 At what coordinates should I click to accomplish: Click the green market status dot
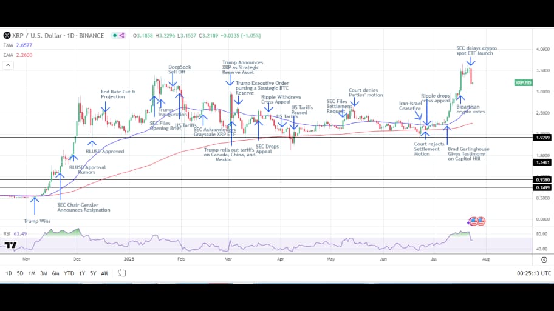(x=114, y=36)
